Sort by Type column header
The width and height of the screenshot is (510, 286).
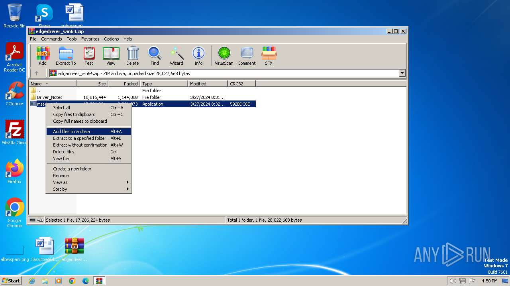(x=164, y=84)
